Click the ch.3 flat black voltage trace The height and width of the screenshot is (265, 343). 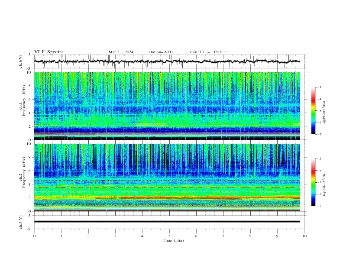point(167,222)
